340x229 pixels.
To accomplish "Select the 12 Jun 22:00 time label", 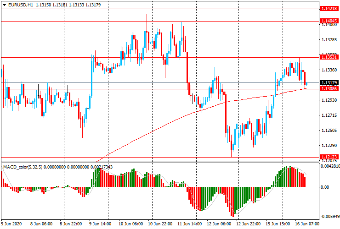I will (x=249, y=224).
